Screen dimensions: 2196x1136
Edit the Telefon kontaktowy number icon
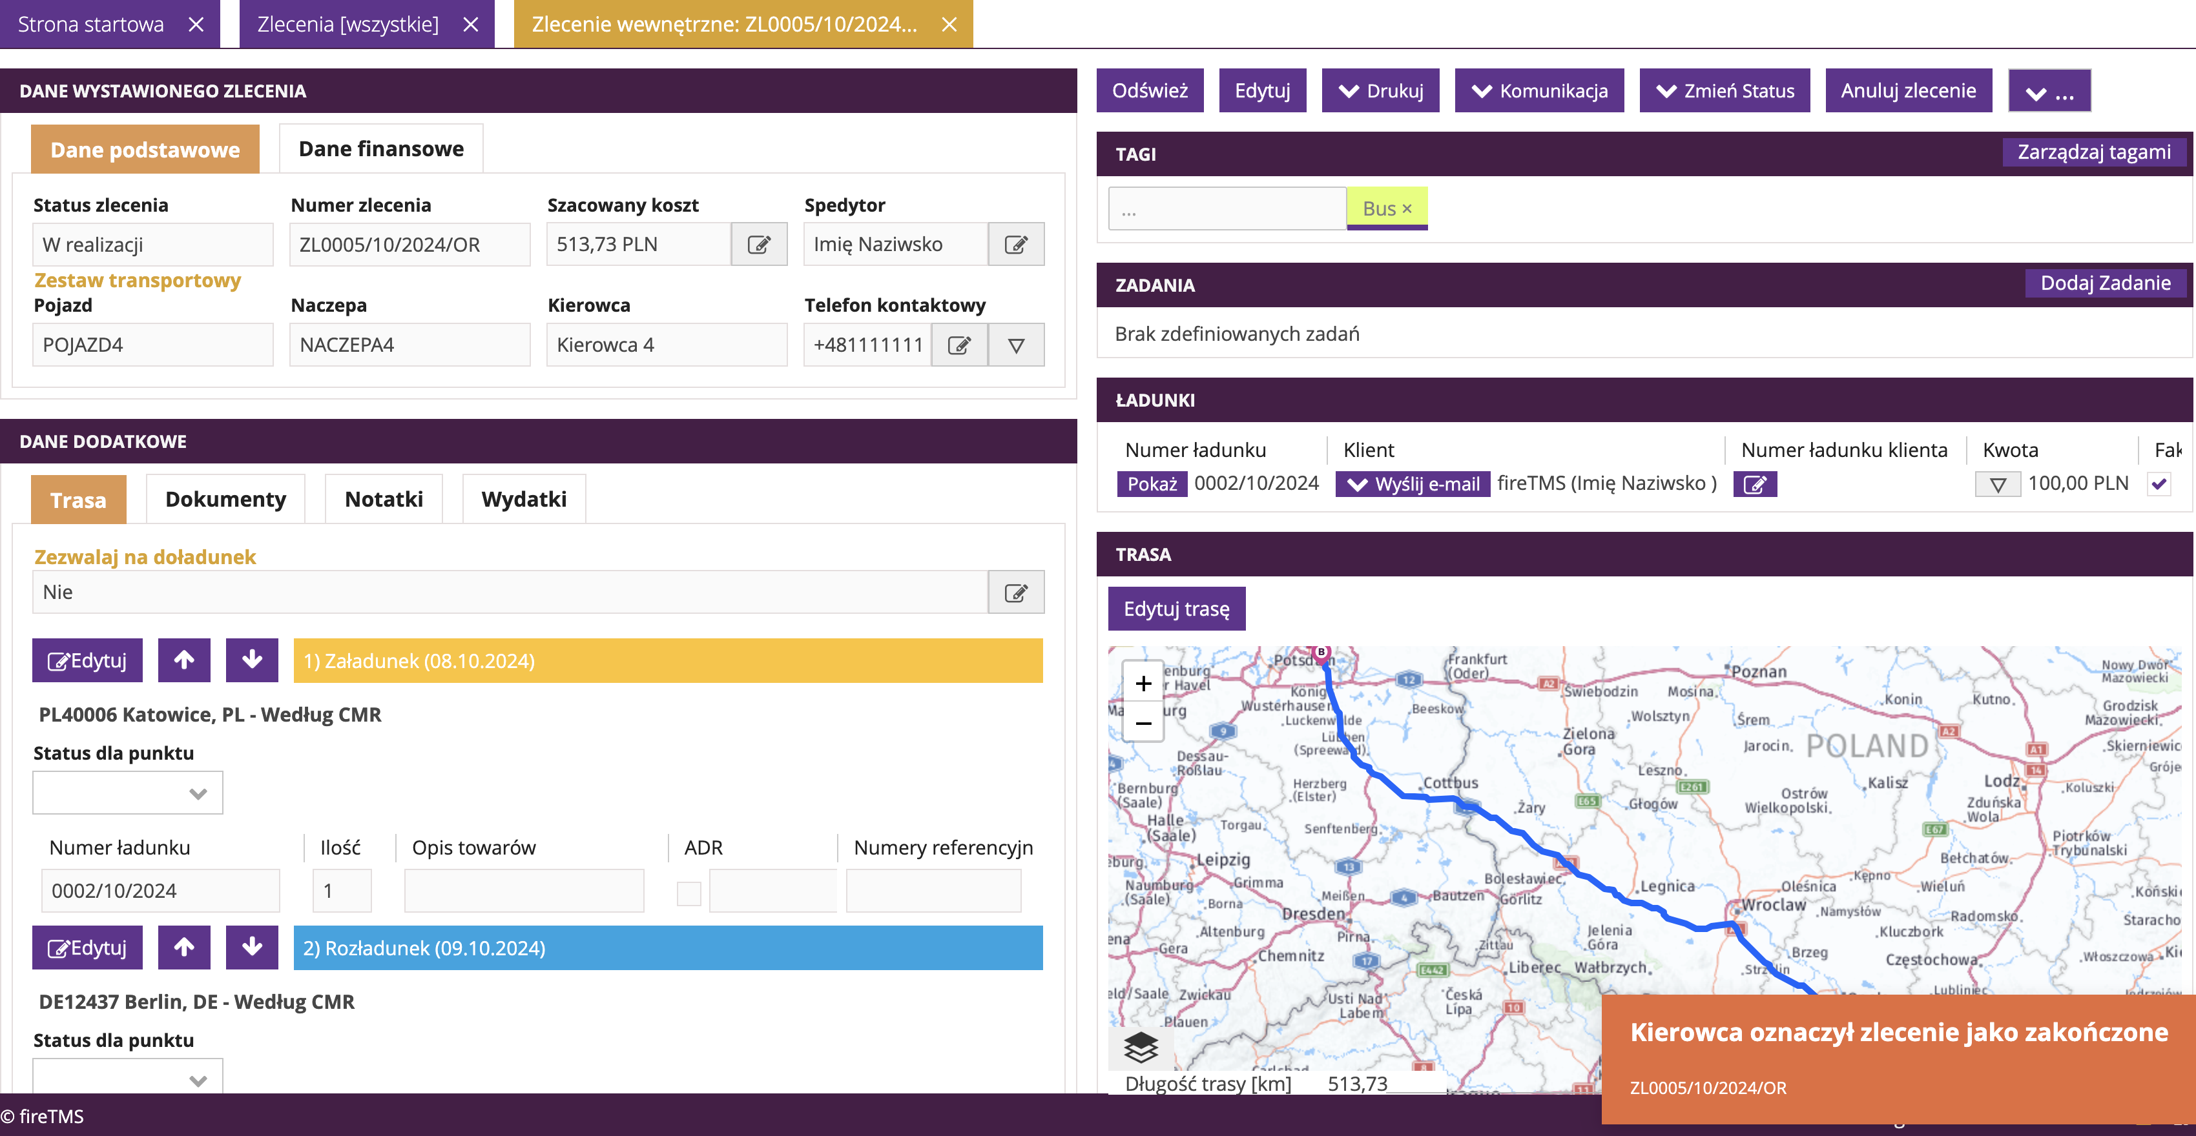point(959,345)
